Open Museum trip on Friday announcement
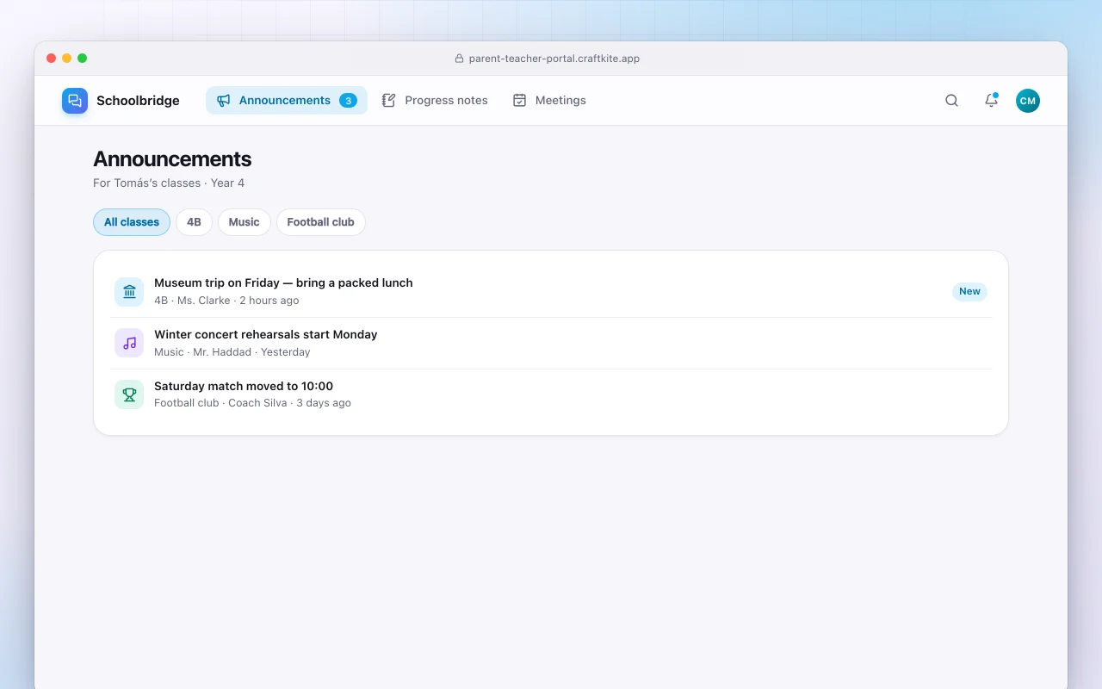 click(551, 291)
